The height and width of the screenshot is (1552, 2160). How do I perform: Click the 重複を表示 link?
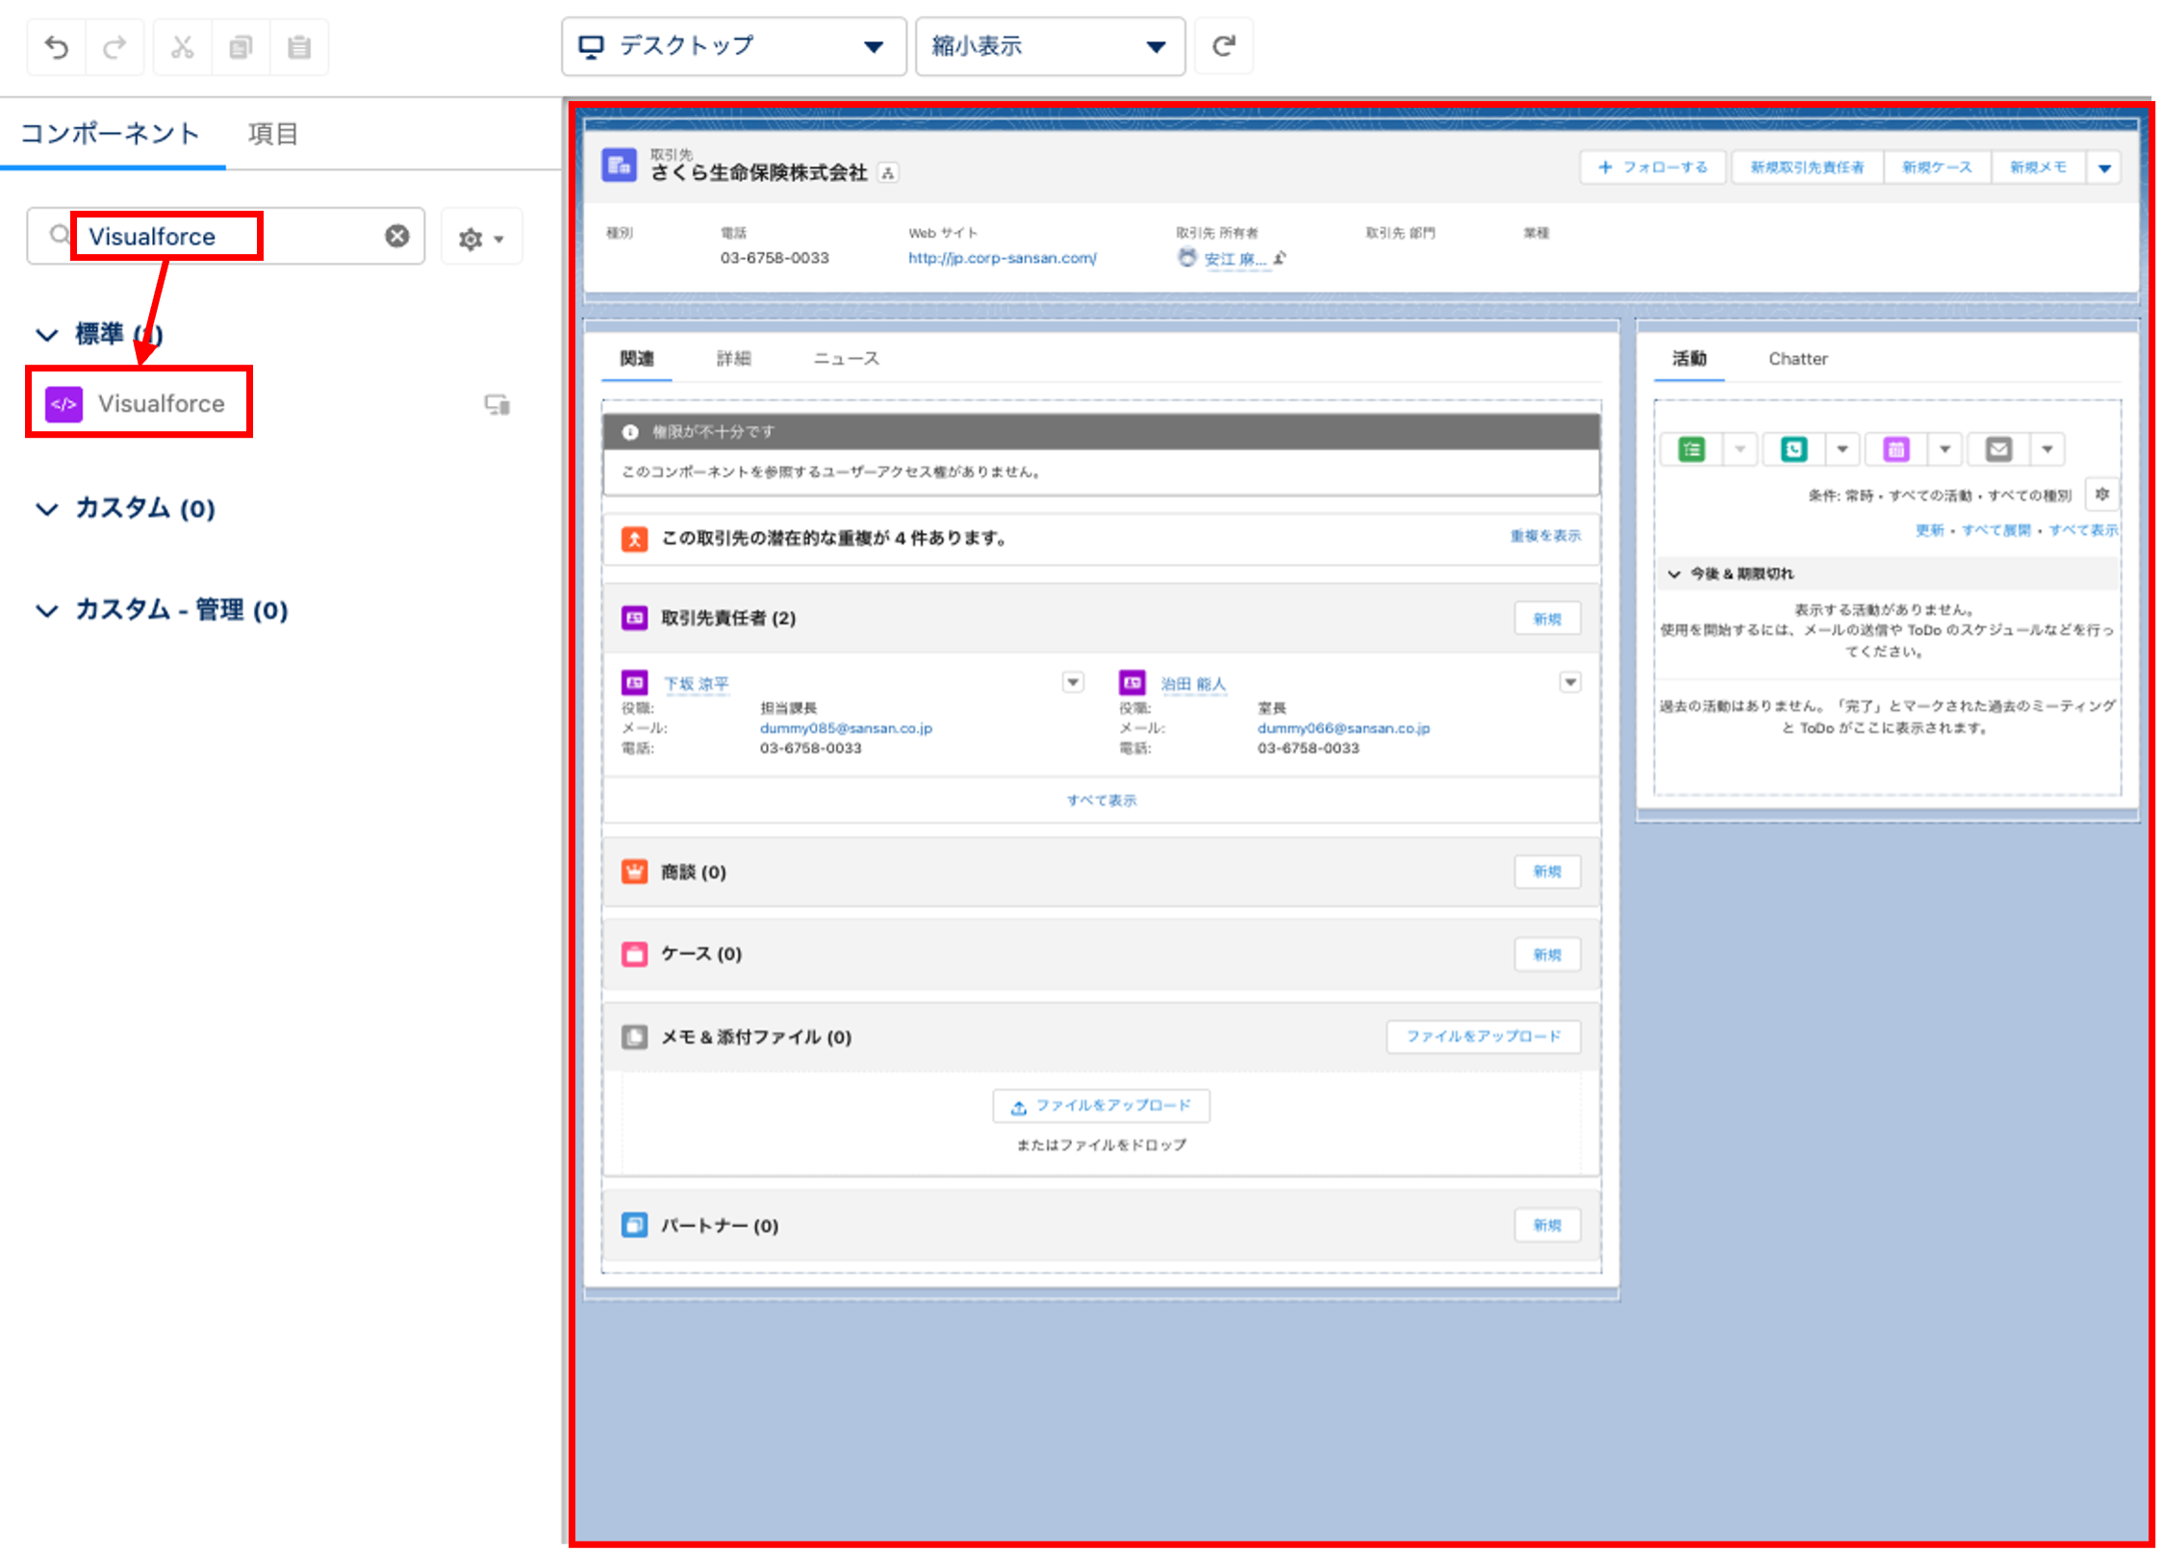pos(1544,536)
